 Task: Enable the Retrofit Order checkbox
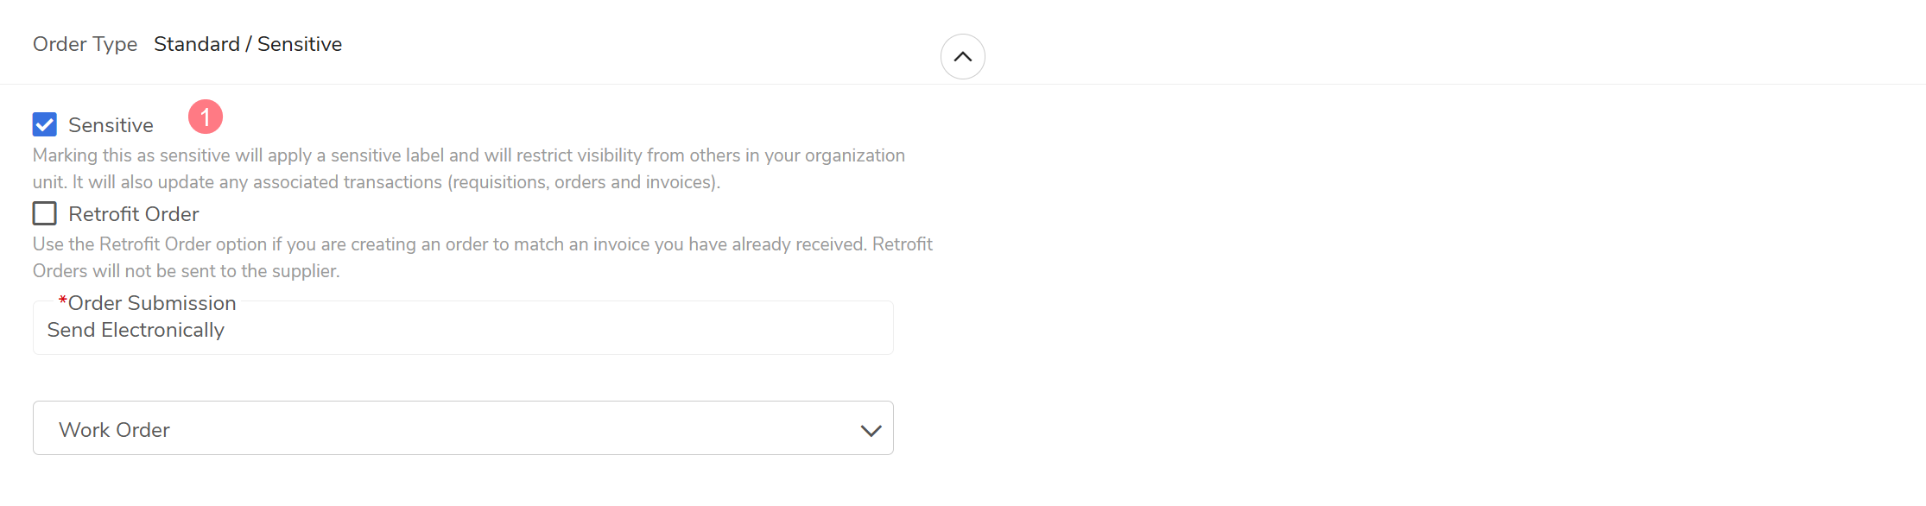pos(45,213)
